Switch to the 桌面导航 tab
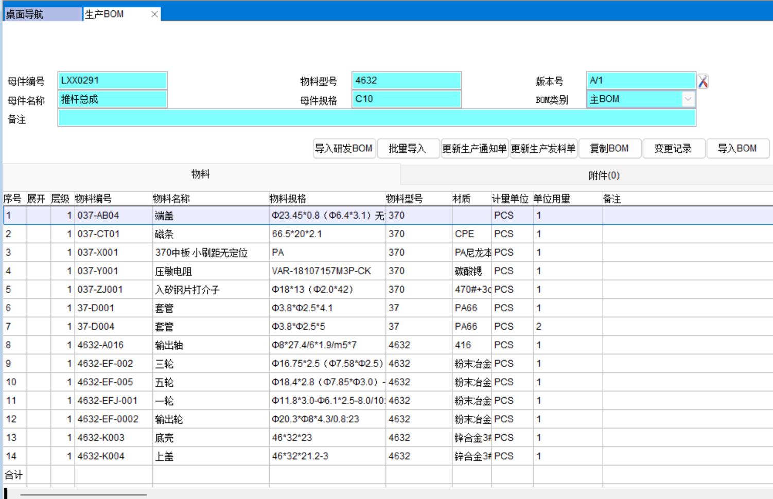Viewport: 773px width, 499px height. click(x=42, y=14)
